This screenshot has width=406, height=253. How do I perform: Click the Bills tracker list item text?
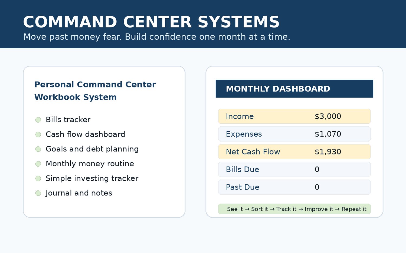pyautogui.click(x=68, y=120)
